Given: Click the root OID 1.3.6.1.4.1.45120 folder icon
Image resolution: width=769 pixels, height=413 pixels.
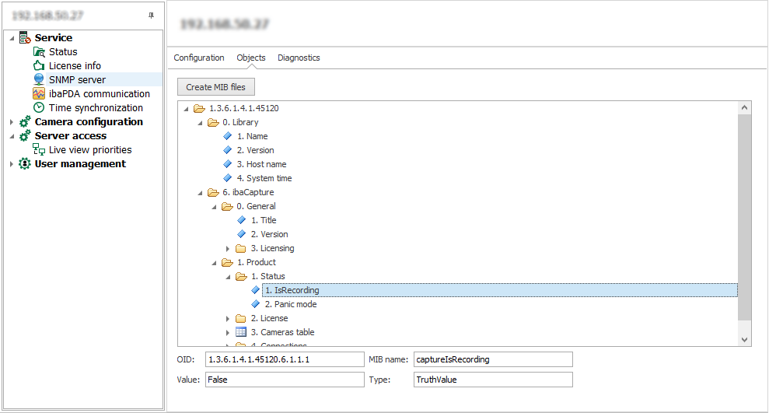Looking at the screenshot, I should [199, 108].
